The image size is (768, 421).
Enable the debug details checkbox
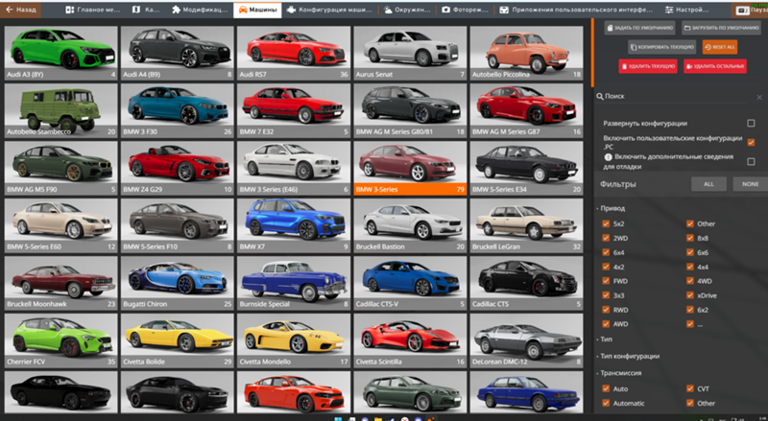751,161
